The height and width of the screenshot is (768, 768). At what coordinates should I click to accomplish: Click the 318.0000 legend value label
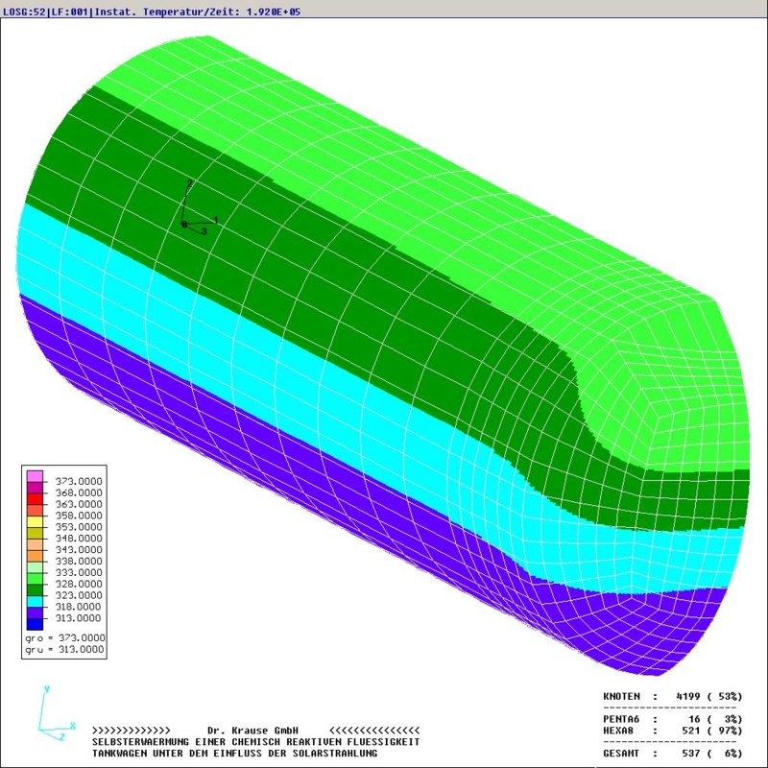tap(79, 607)
